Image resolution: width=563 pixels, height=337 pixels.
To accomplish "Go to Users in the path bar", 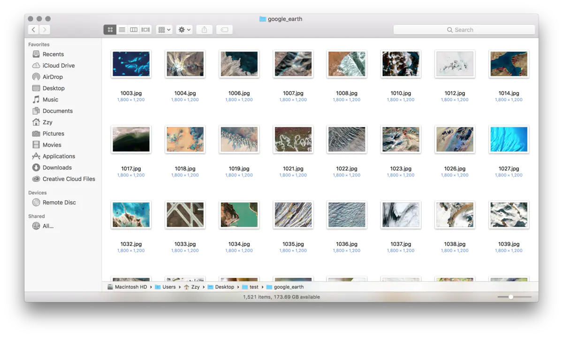I will pyautogui.click(x=166, y=287).
